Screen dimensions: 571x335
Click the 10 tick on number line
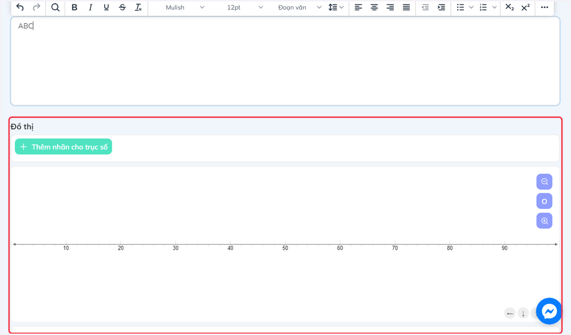click(66, 248)
